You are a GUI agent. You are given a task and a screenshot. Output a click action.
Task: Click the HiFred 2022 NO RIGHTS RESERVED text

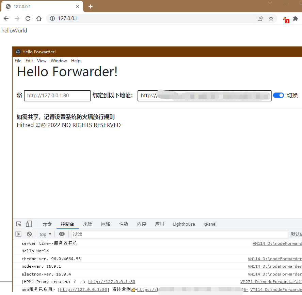68,125
